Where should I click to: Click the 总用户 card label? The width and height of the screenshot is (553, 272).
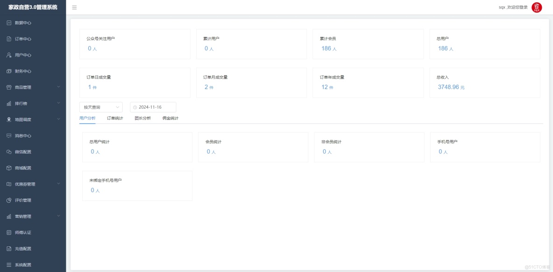tap(443, 39)
